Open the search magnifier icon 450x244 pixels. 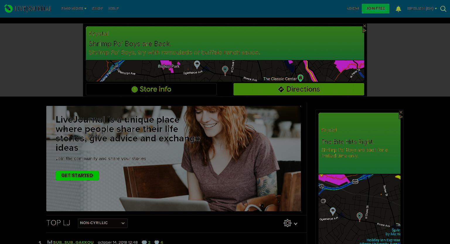(x=443, y=9)
